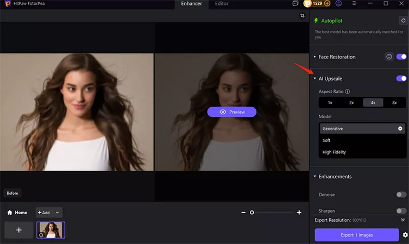Click the crop tool icon above preview

[303, 16]
